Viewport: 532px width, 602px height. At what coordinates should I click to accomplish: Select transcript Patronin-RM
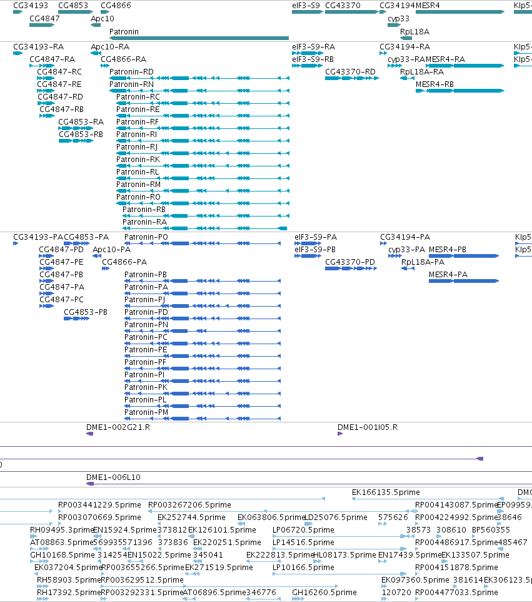203,191
